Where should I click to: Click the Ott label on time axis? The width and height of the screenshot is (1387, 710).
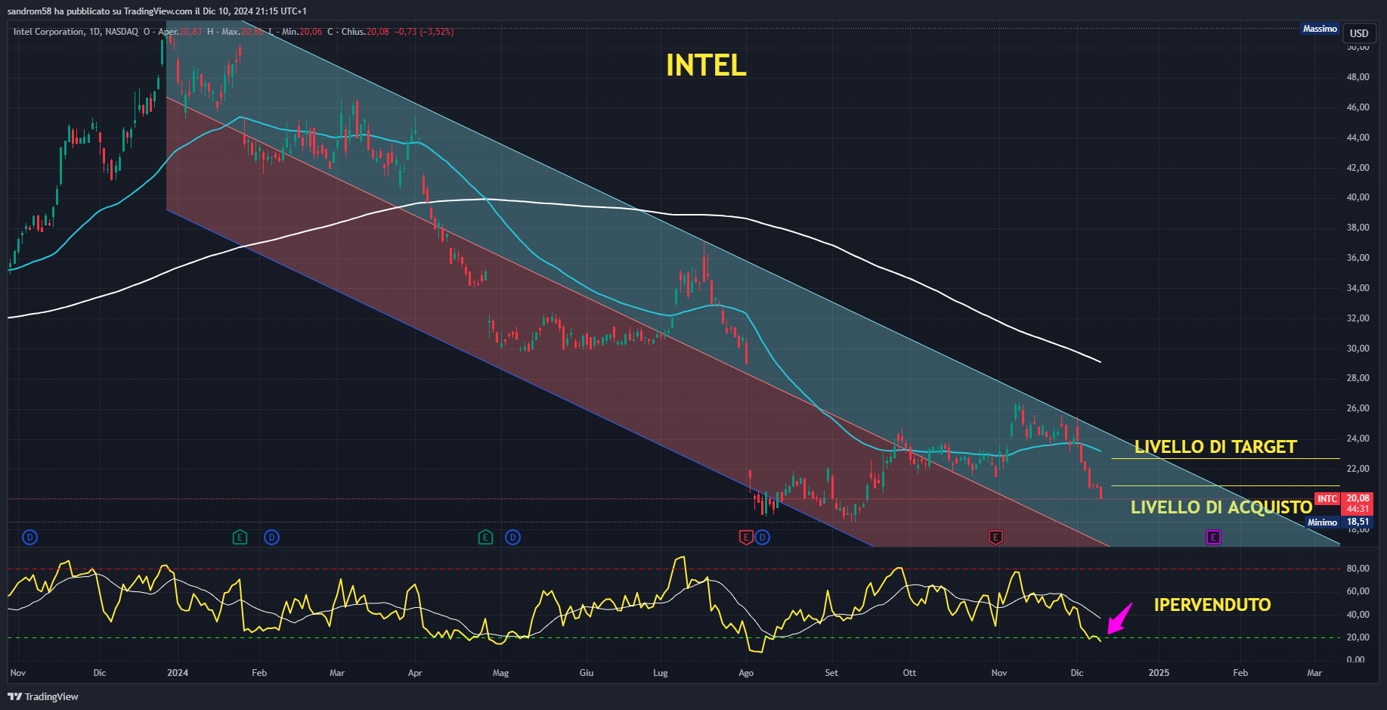point(909,673)
